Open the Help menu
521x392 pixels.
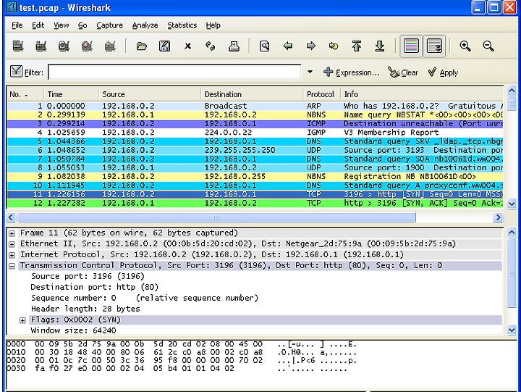[x=213, y=25]
